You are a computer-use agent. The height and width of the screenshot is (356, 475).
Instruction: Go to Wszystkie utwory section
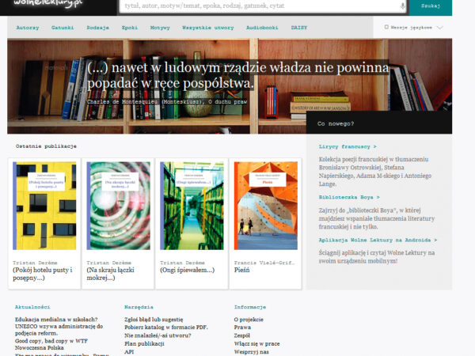click(x=207, y=27)
